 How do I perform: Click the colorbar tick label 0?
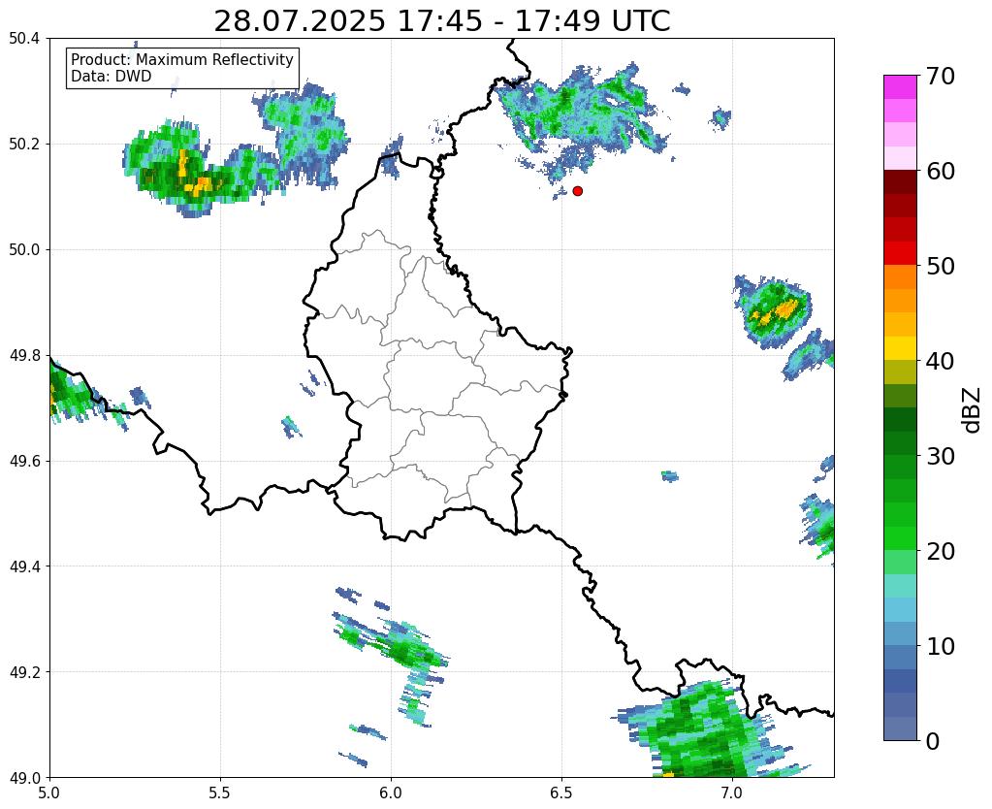click(933, 741)
